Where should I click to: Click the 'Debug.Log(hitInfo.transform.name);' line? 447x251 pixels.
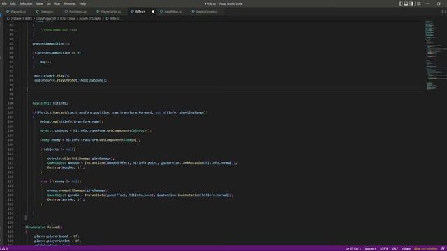[71, 121]
